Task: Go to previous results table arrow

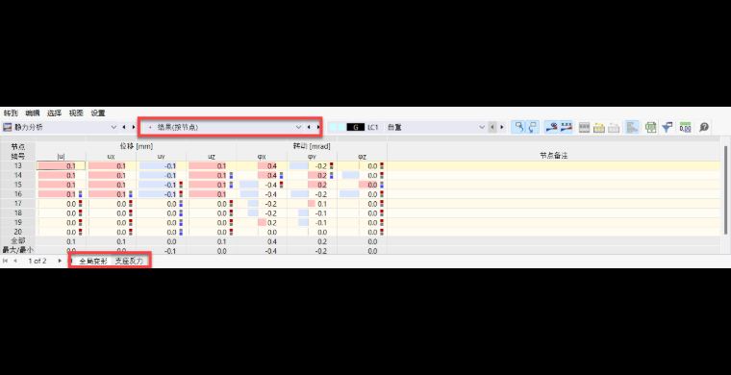Action: 309,127
